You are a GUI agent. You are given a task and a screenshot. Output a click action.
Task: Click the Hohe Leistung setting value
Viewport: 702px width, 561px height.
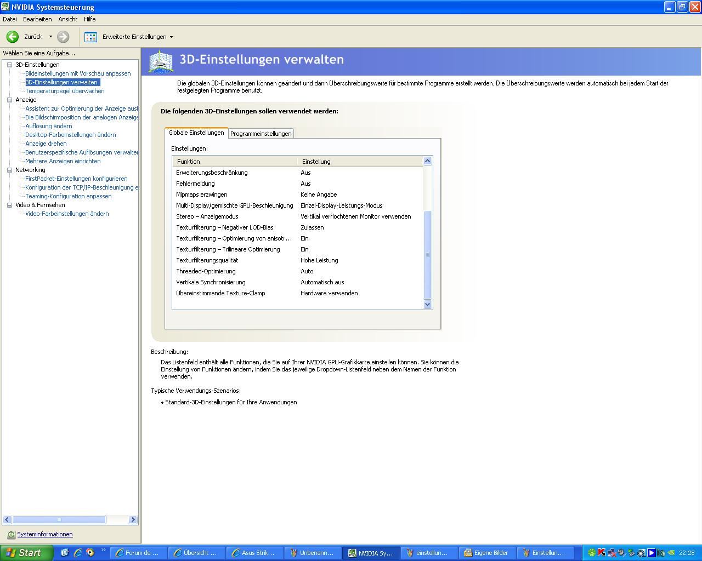pyautogui.click(x=319, y=260)
